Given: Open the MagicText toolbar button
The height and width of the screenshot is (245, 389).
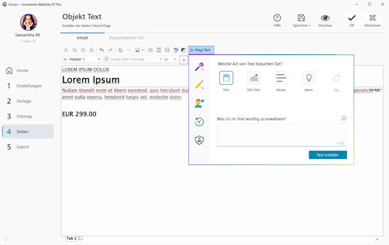Looking at the screenshot, I should pos(201,50).
